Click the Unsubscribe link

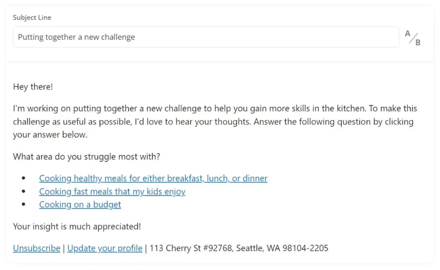pyautogui.click(x=37, y=248)
